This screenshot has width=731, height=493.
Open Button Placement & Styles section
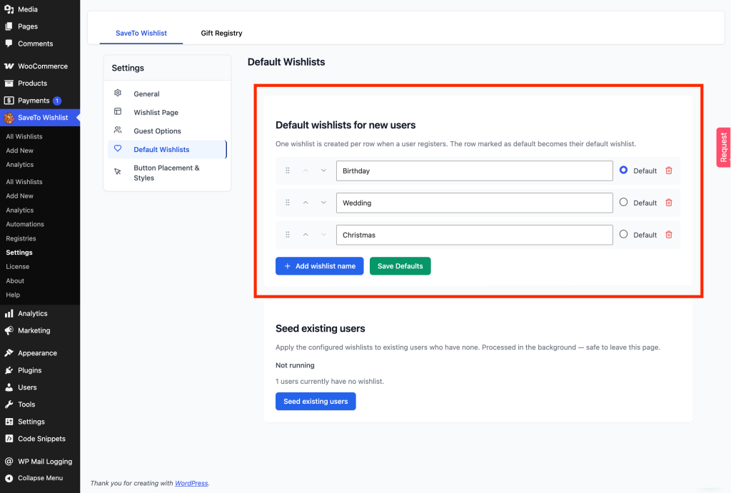tap(167, 173)
